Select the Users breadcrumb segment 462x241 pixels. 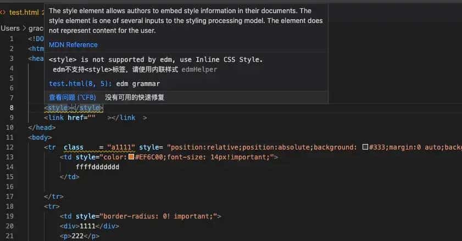click(10, 28)
